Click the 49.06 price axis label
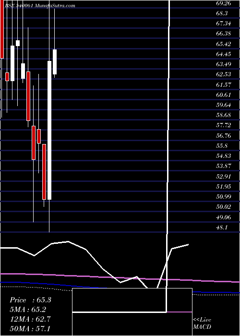The height and width of the screenshot is (336, 240). tap(224, 218)
